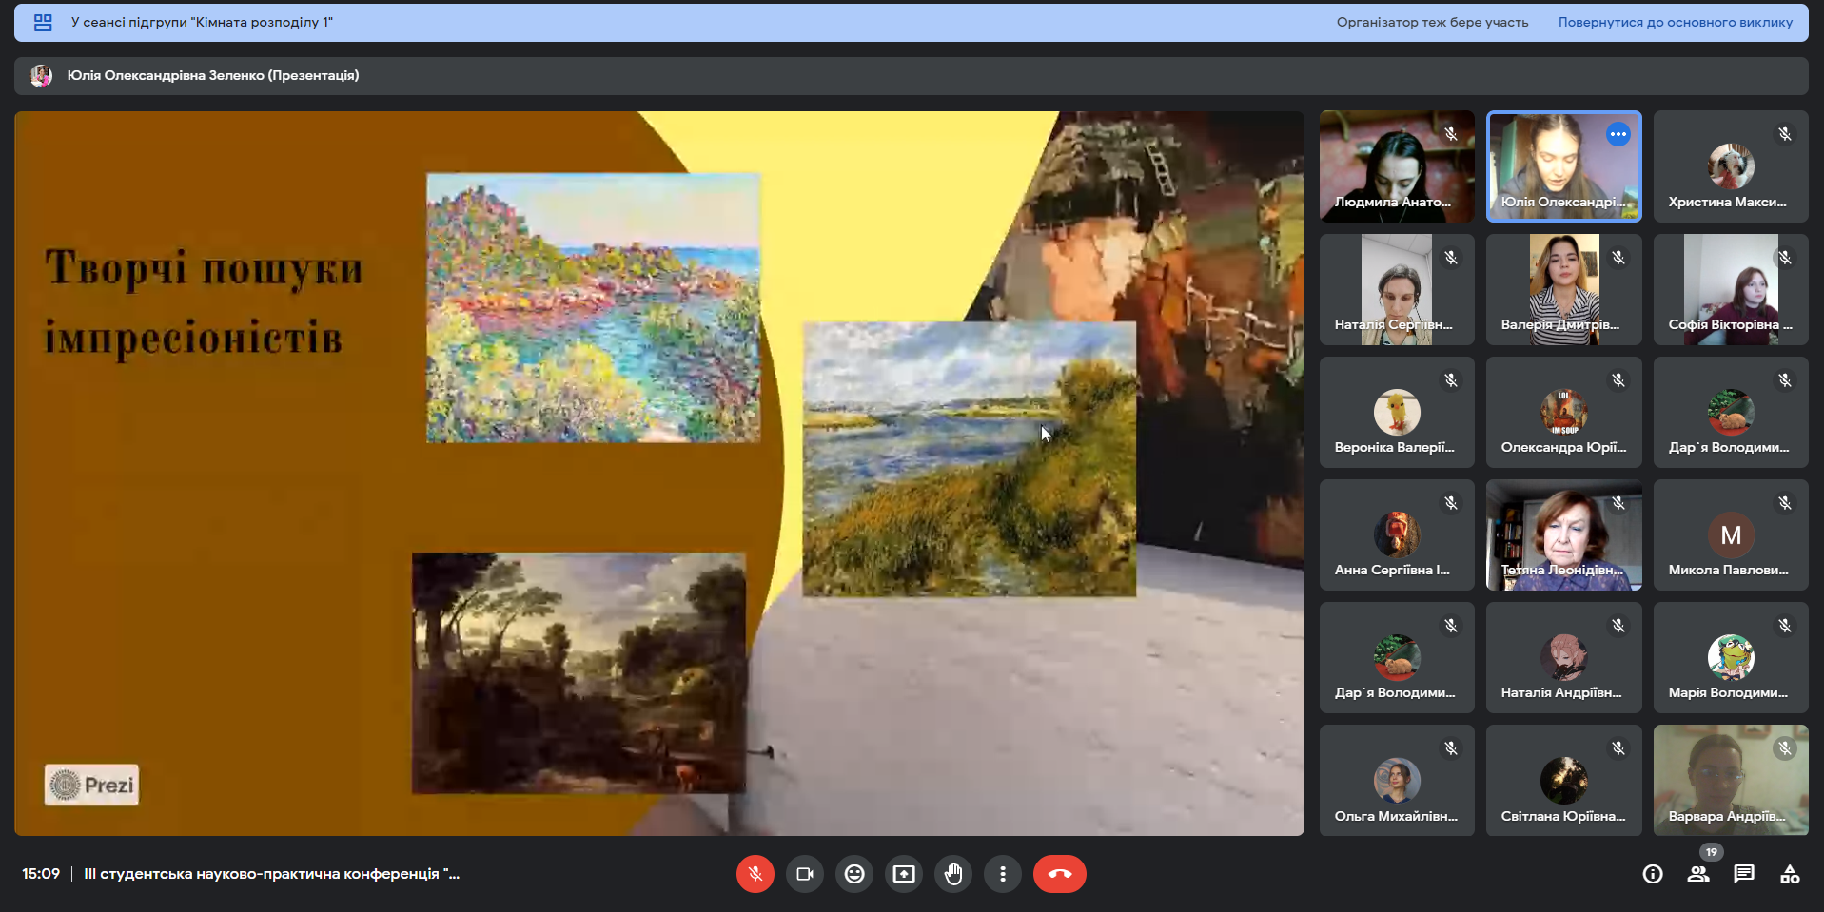
Task: Expand the truncated conference meeting title
Action: tap(272, 874)
